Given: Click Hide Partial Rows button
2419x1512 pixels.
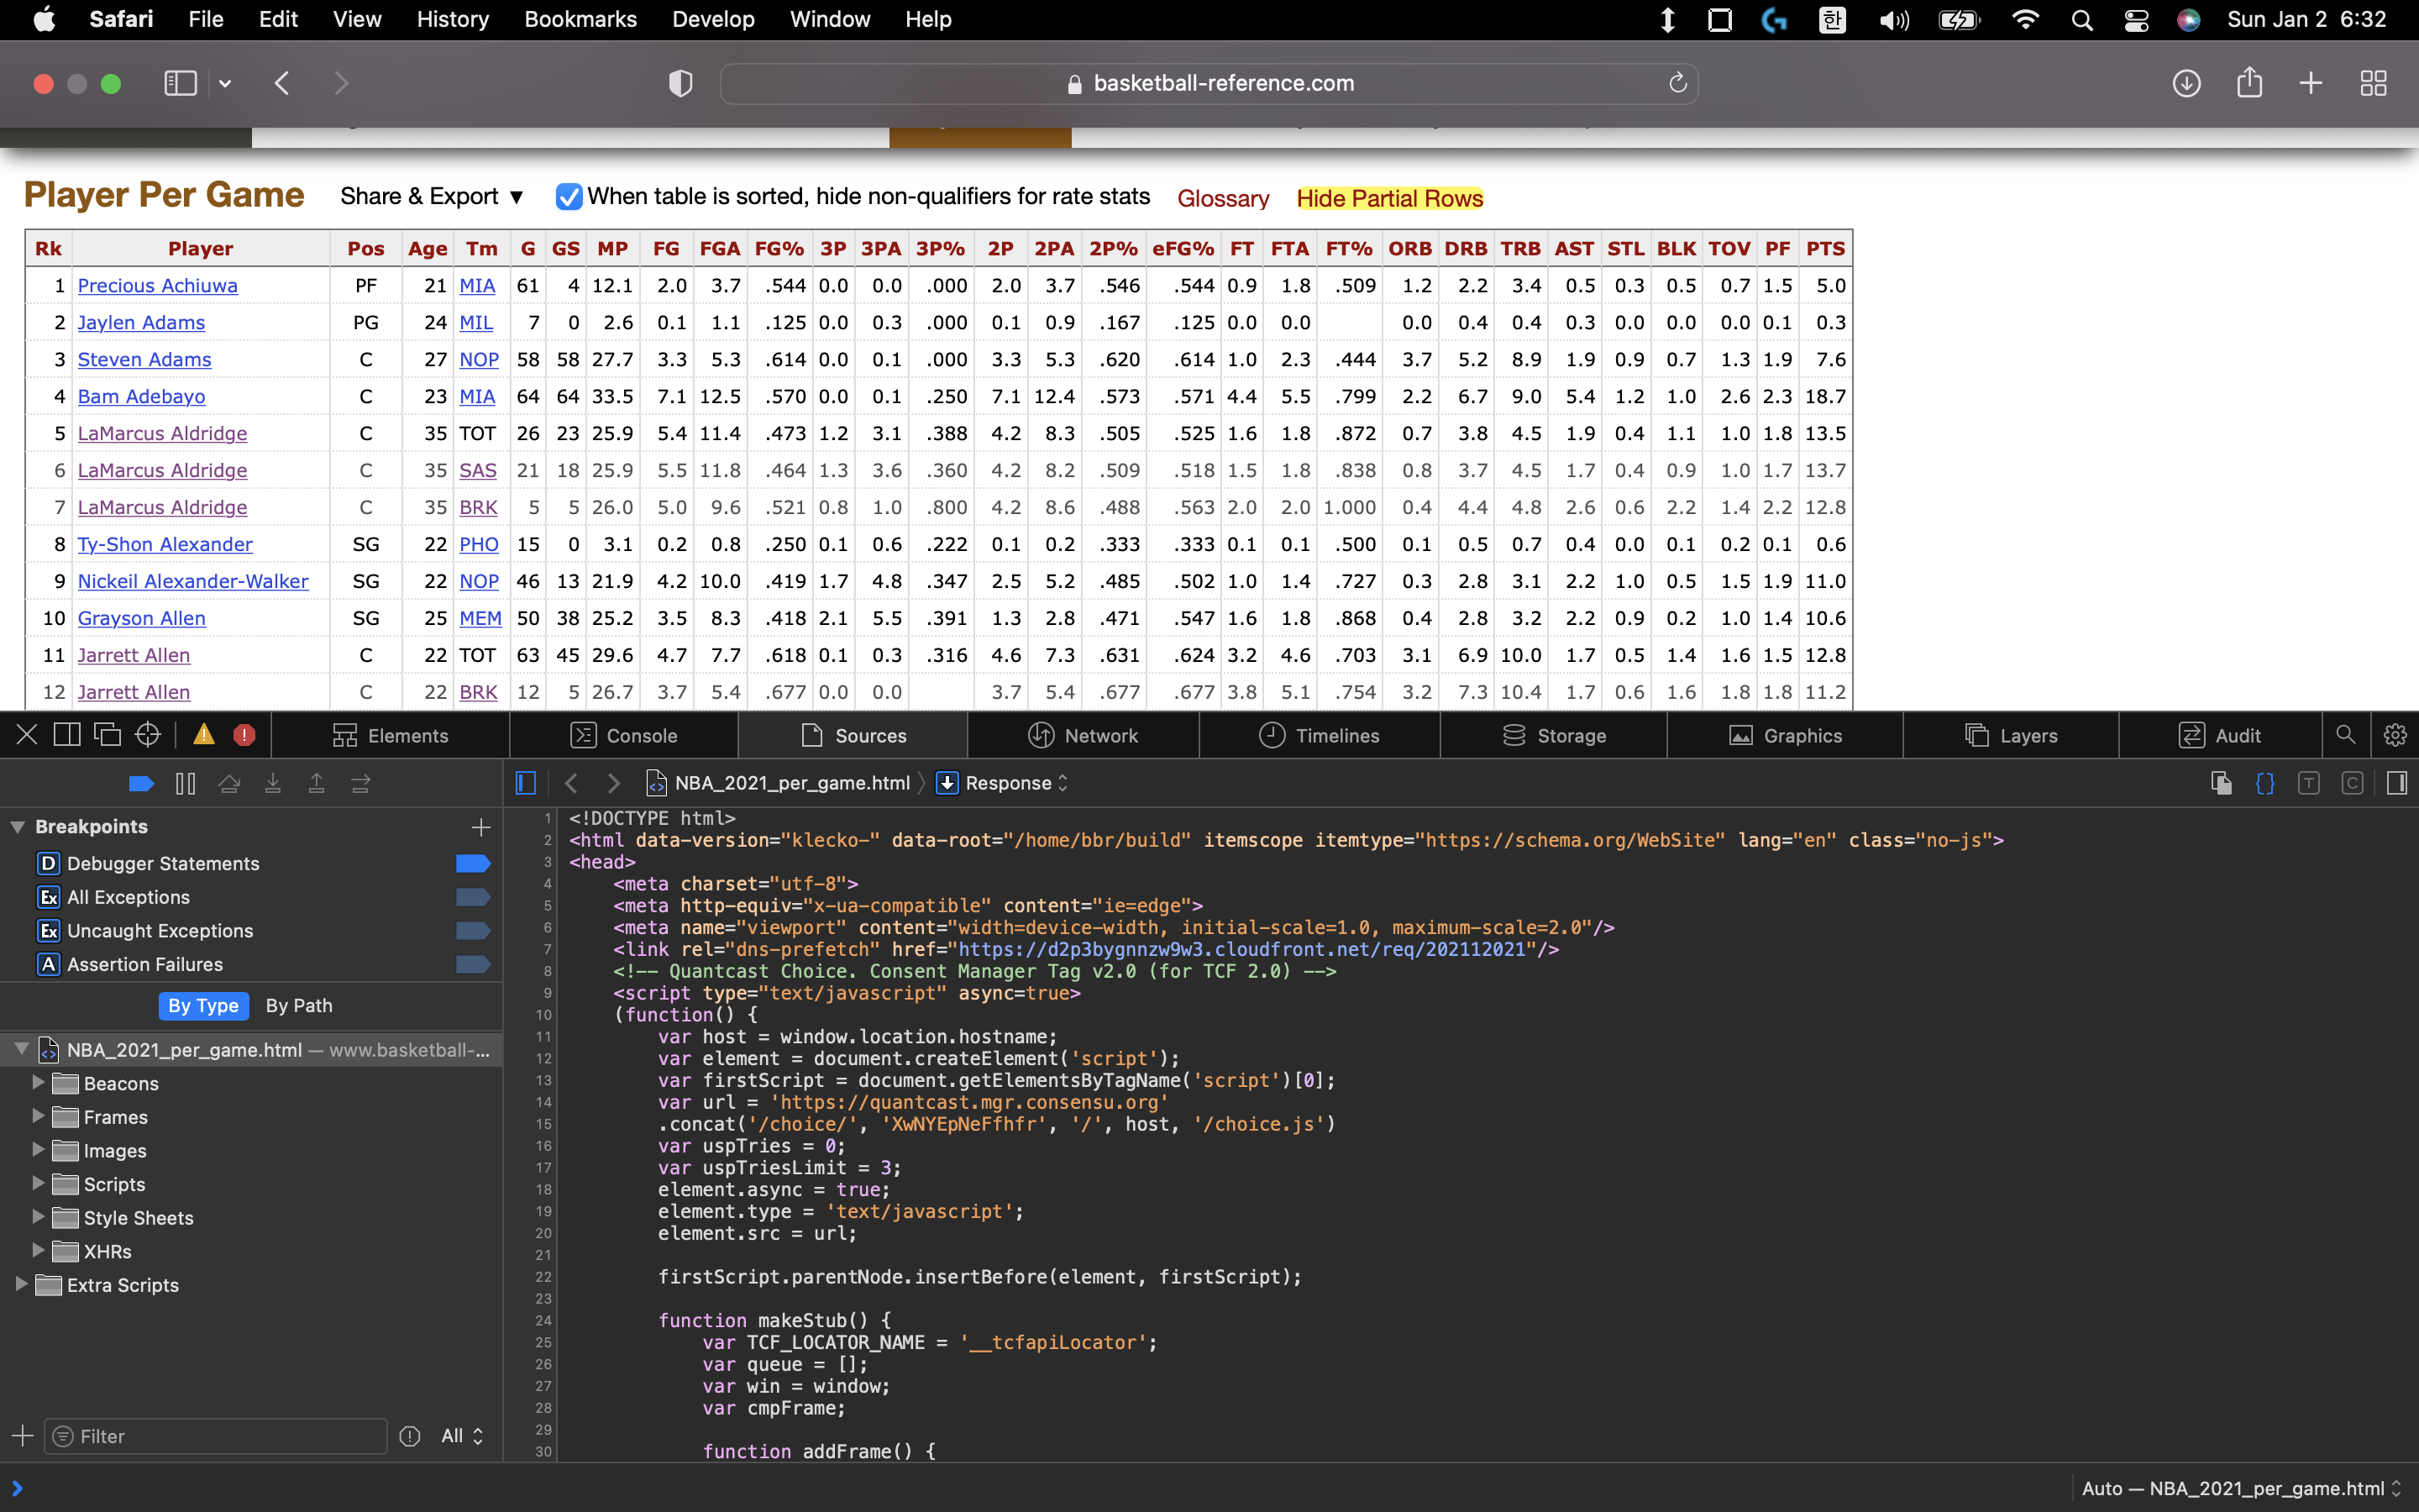Looking at the screenshot, I should pos(1388,198).
